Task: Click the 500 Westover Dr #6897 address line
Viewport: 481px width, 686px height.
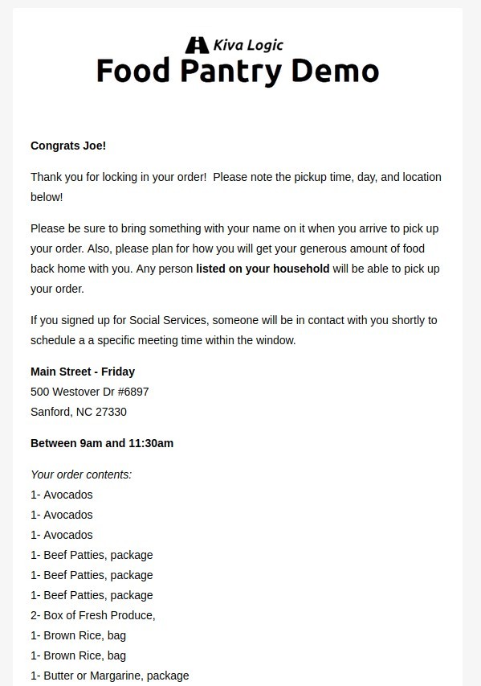Action: click(90, 392)
